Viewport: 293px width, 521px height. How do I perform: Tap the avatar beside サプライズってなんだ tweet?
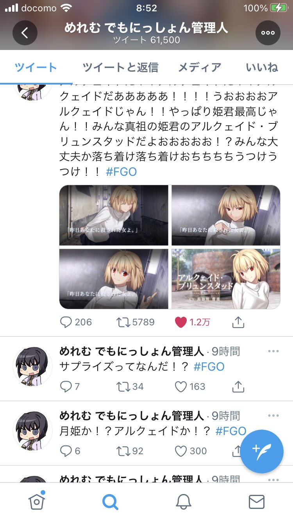[x=33, y=366]
